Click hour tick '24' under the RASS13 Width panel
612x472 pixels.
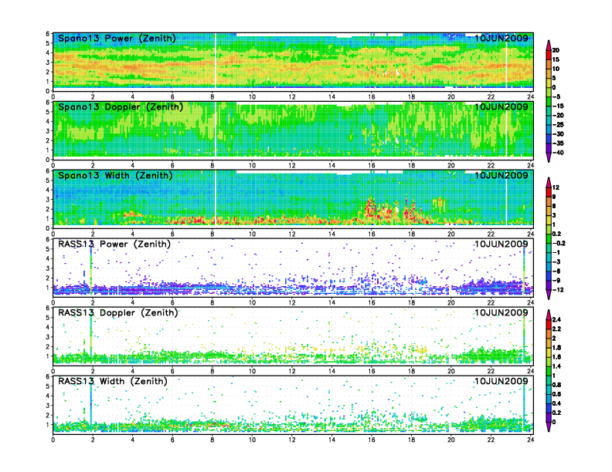point(530,440)
